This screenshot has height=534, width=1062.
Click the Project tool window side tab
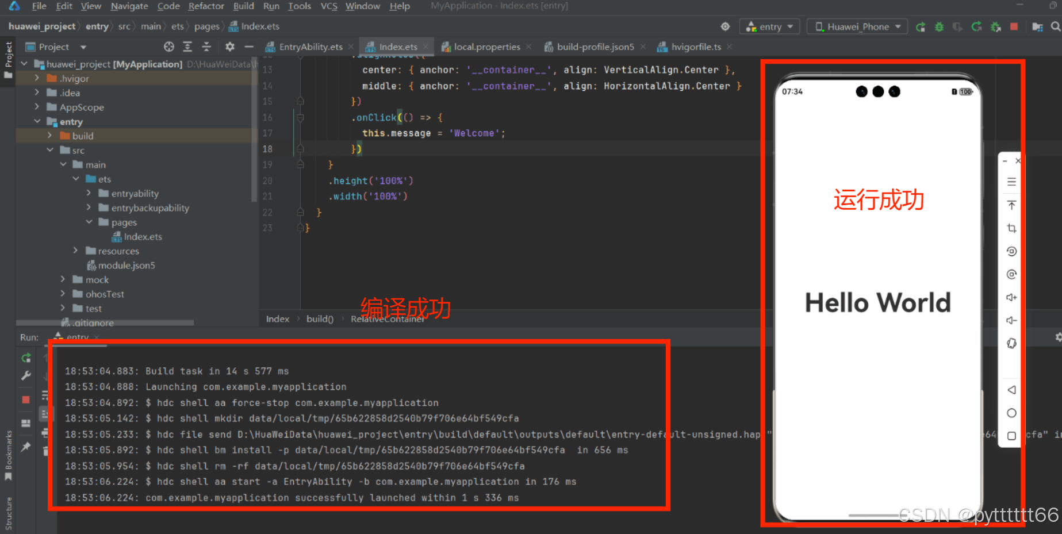point(8,60)
